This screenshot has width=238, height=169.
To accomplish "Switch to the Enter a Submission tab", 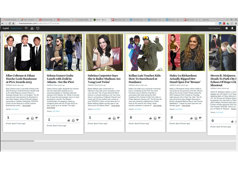I will [x=29, y=20].
